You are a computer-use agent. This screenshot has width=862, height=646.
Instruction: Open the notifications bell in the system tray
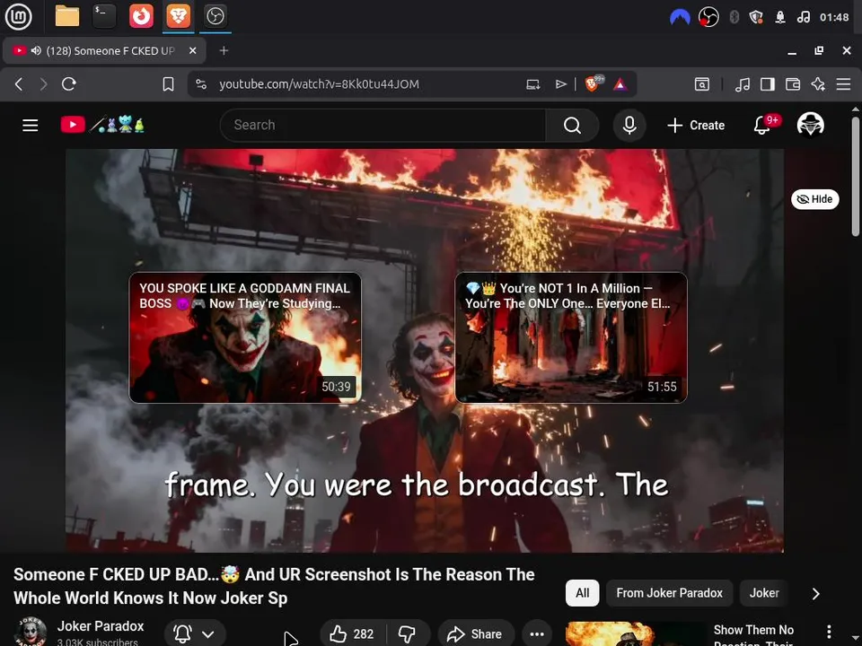pos(779,17)
